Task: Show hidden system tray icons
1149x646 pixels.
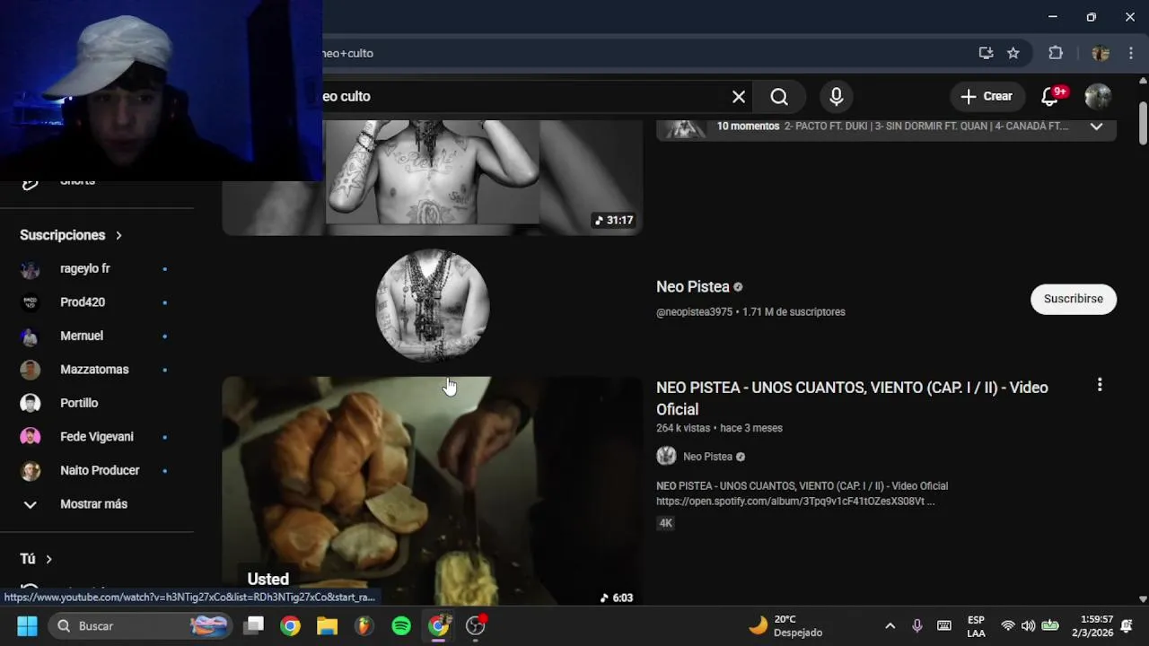Action: 890,625
